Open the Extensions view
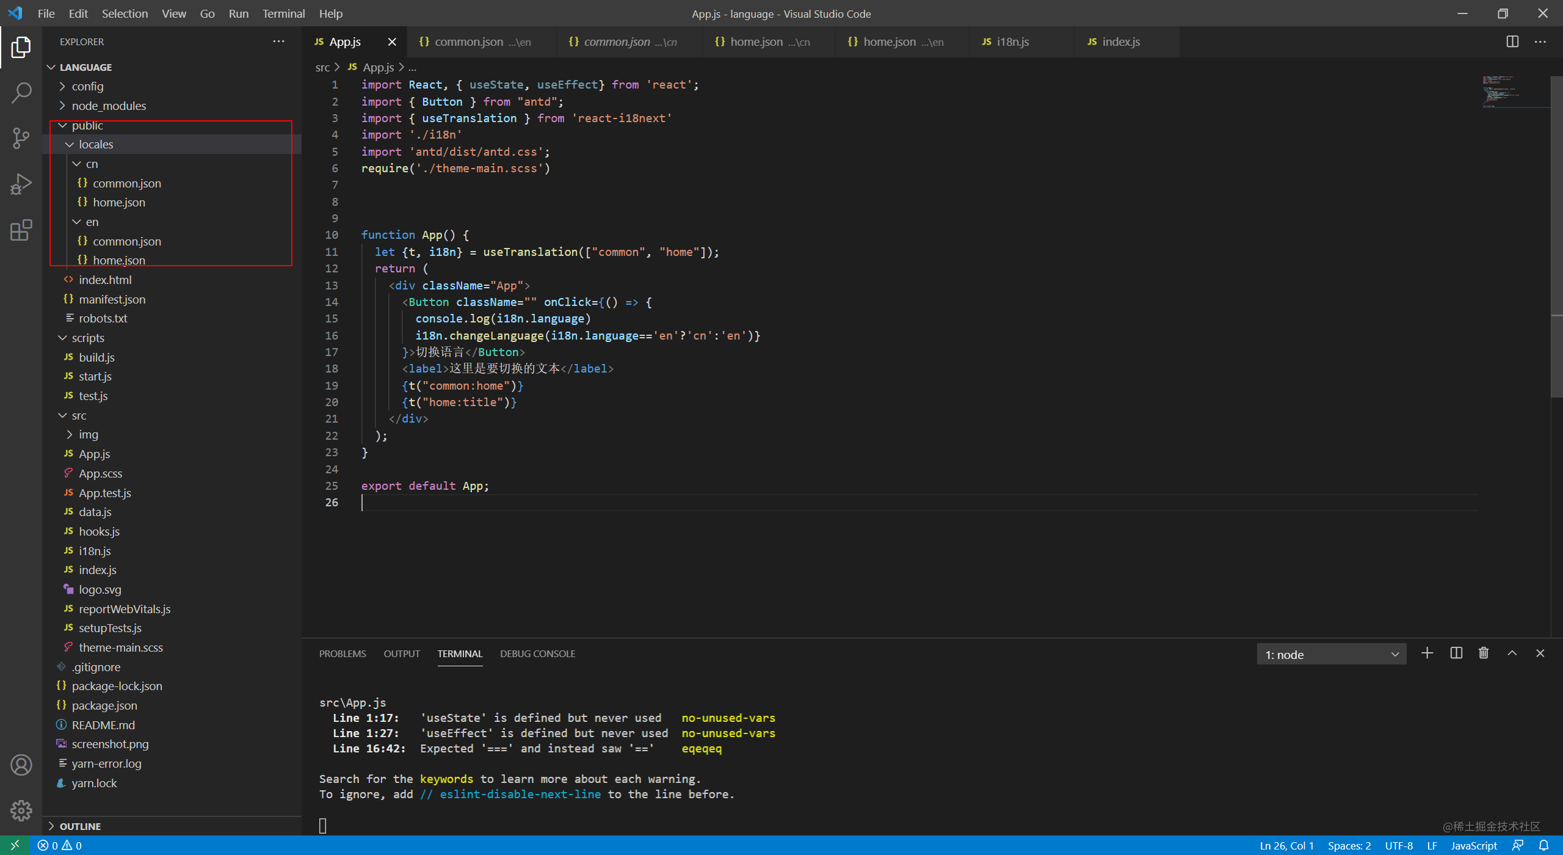1563x855 pixels. pyautogui.click(x=21, y=230)
